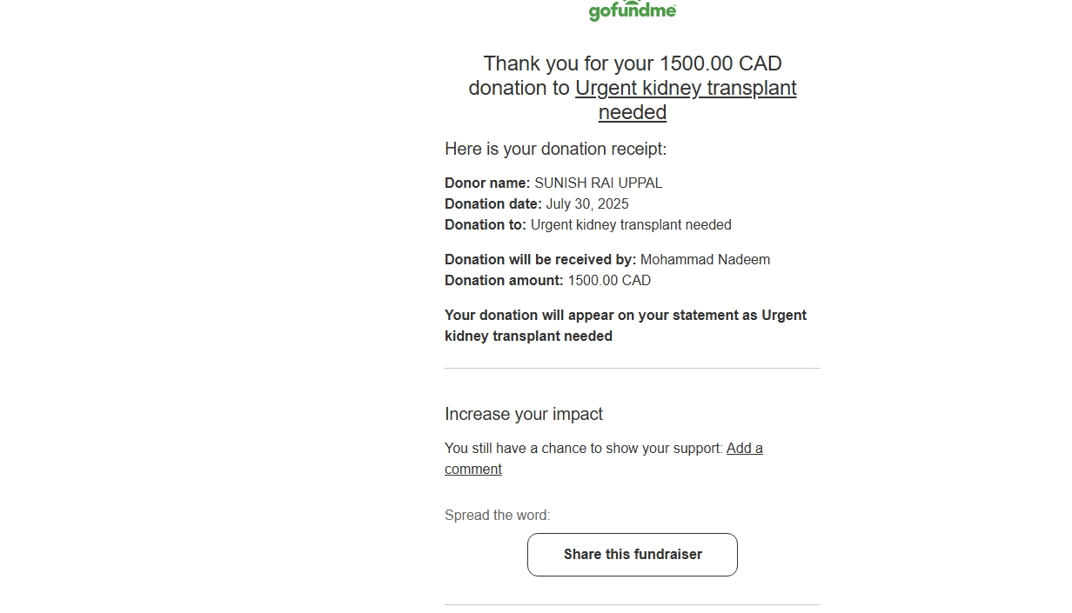The image size is (1072, 613).
Task: Open the underlined fundraiser link in the heading
Action: click(686, 89)
